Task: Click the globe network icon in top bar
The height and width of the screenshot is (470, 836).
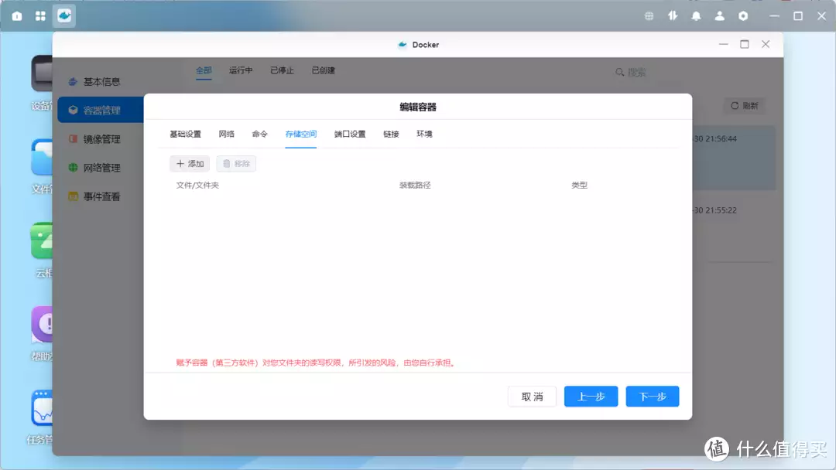Action: point(649,16)
